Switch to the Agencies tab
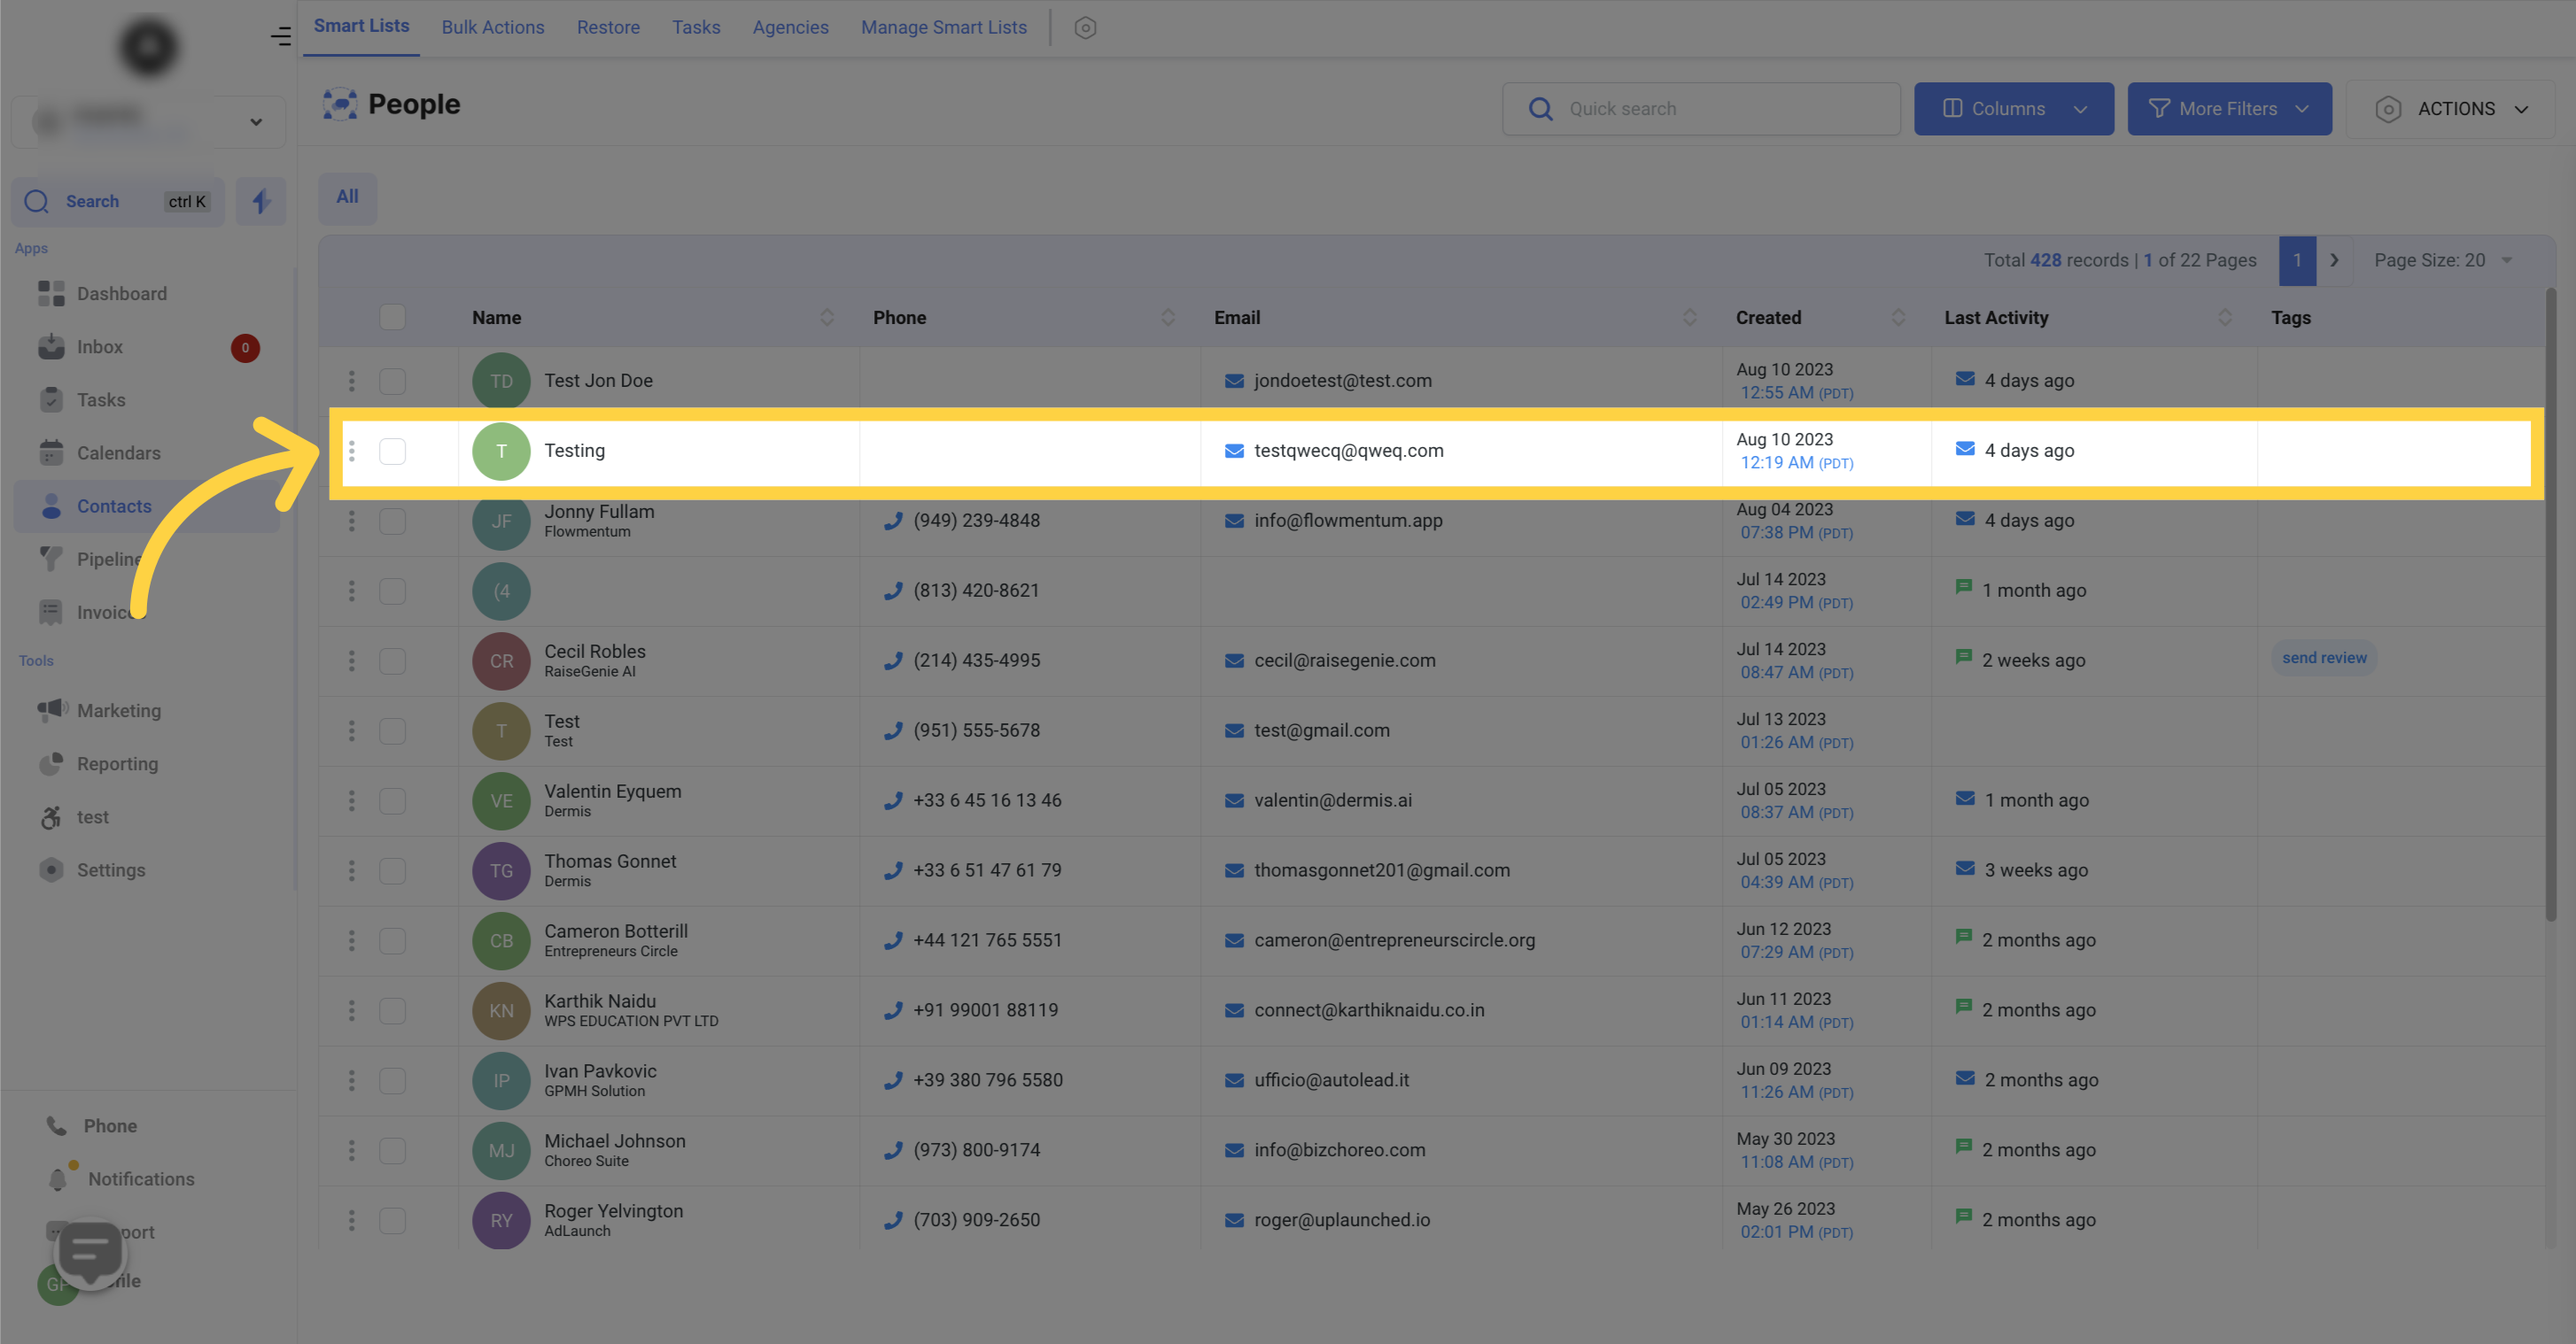This screenshot has width=2576, height=1344. 790,27
